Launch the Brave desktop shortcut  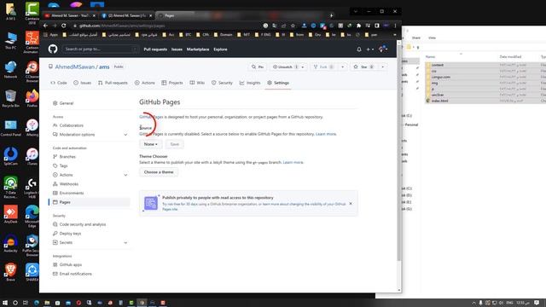[x=10, y=272]
